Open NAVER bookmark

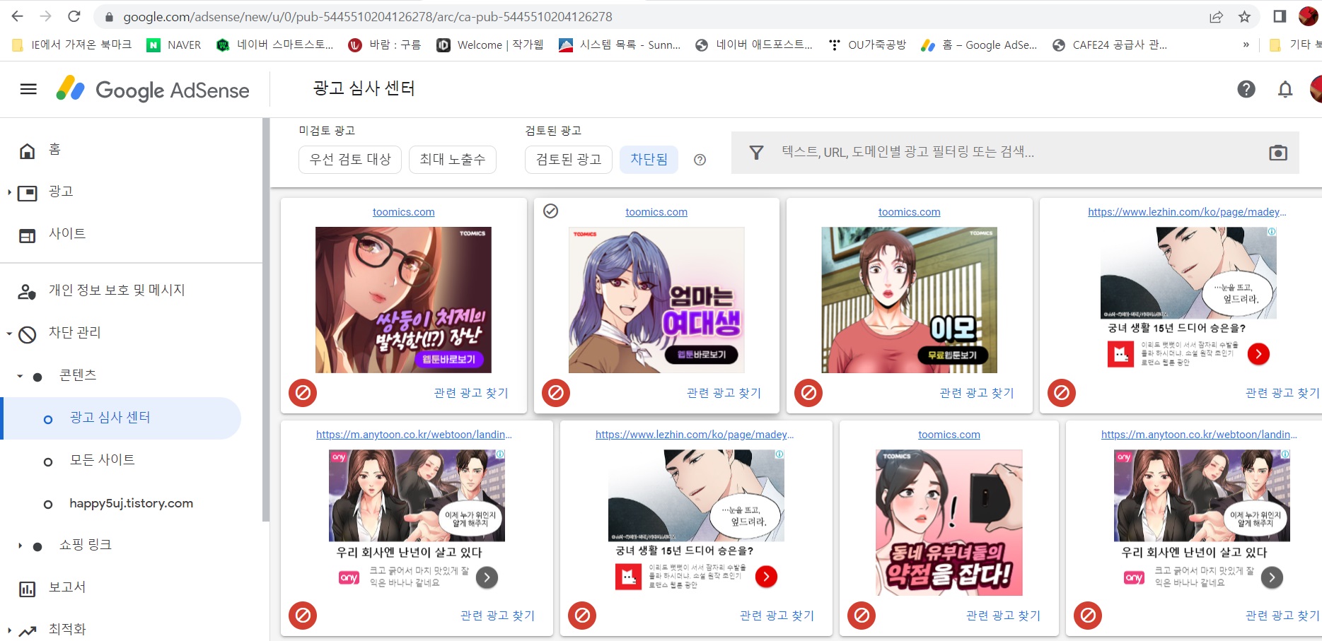[x=173, y=45]
